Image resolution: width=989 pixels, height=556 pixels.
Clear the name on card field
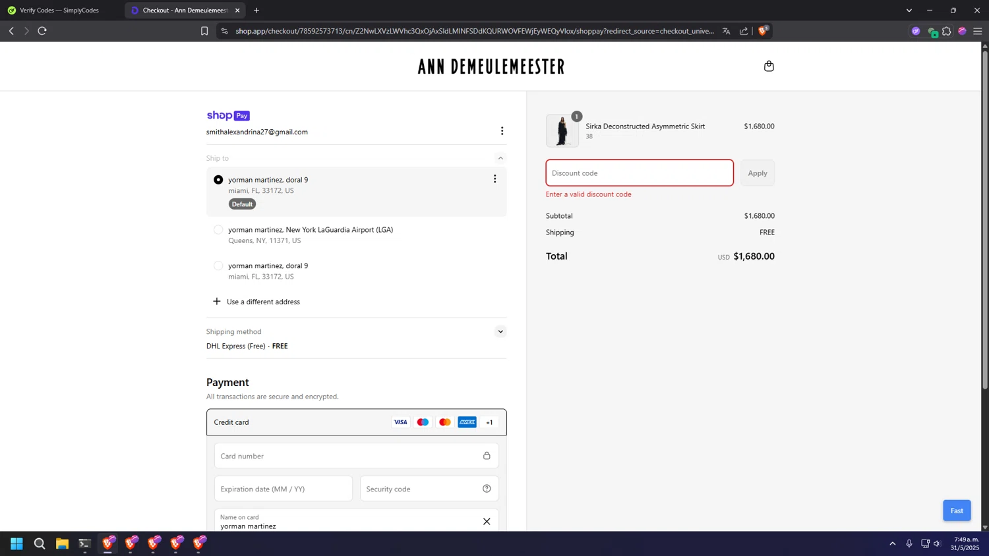[x=487, y=522]
